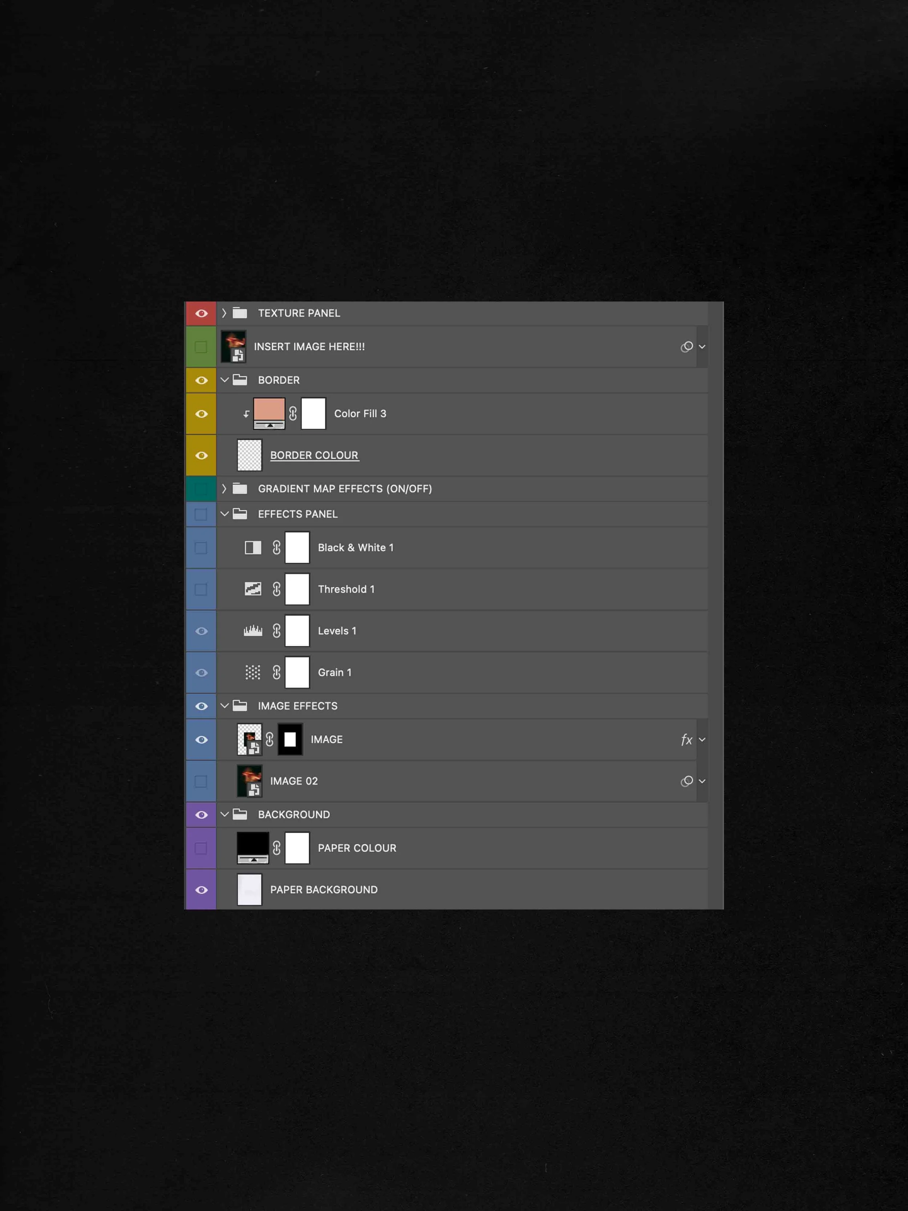908x1211 pixels.
Task: Toggle visibility of BORDER group
Action: click(202, 380)
